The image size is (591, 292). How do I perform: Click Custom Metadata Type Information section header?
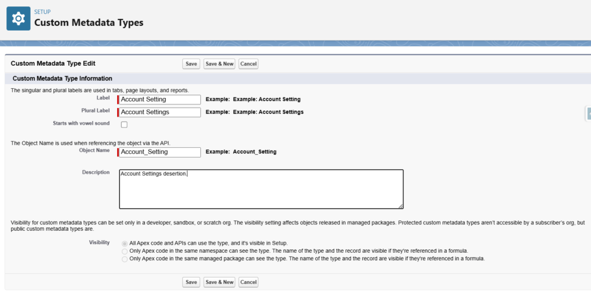[x=62, y=78]
